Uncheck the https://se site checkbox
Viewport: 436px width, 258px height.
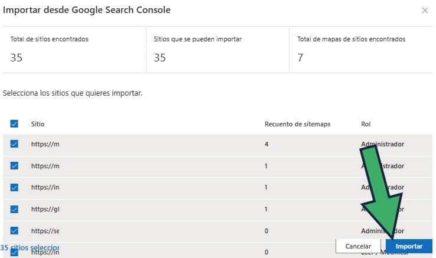click(14, 230)
